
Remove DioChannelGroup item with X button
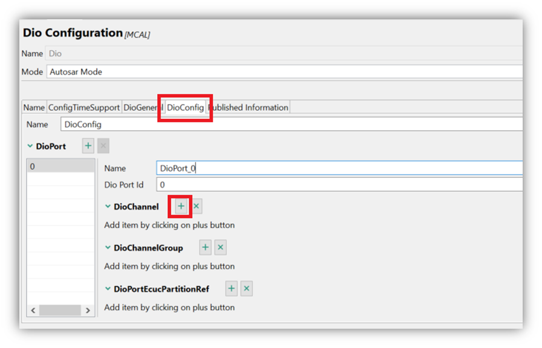tap(221, 247)
